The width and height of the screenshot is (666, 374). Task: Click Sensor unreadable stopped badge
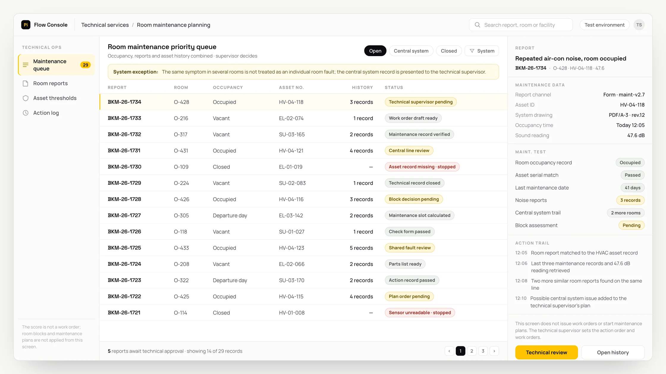click(x=420, y=313)
